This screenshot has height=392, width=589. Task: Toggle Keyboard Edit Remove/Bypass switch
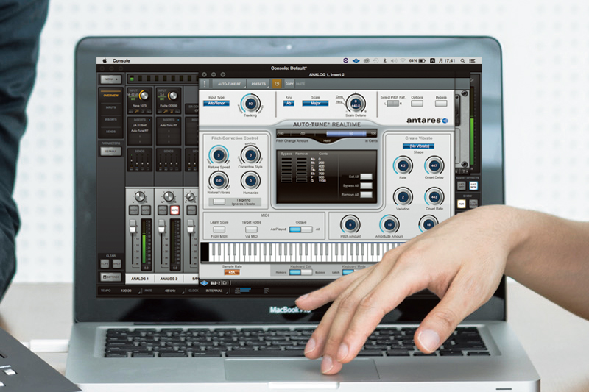(300, 272)
